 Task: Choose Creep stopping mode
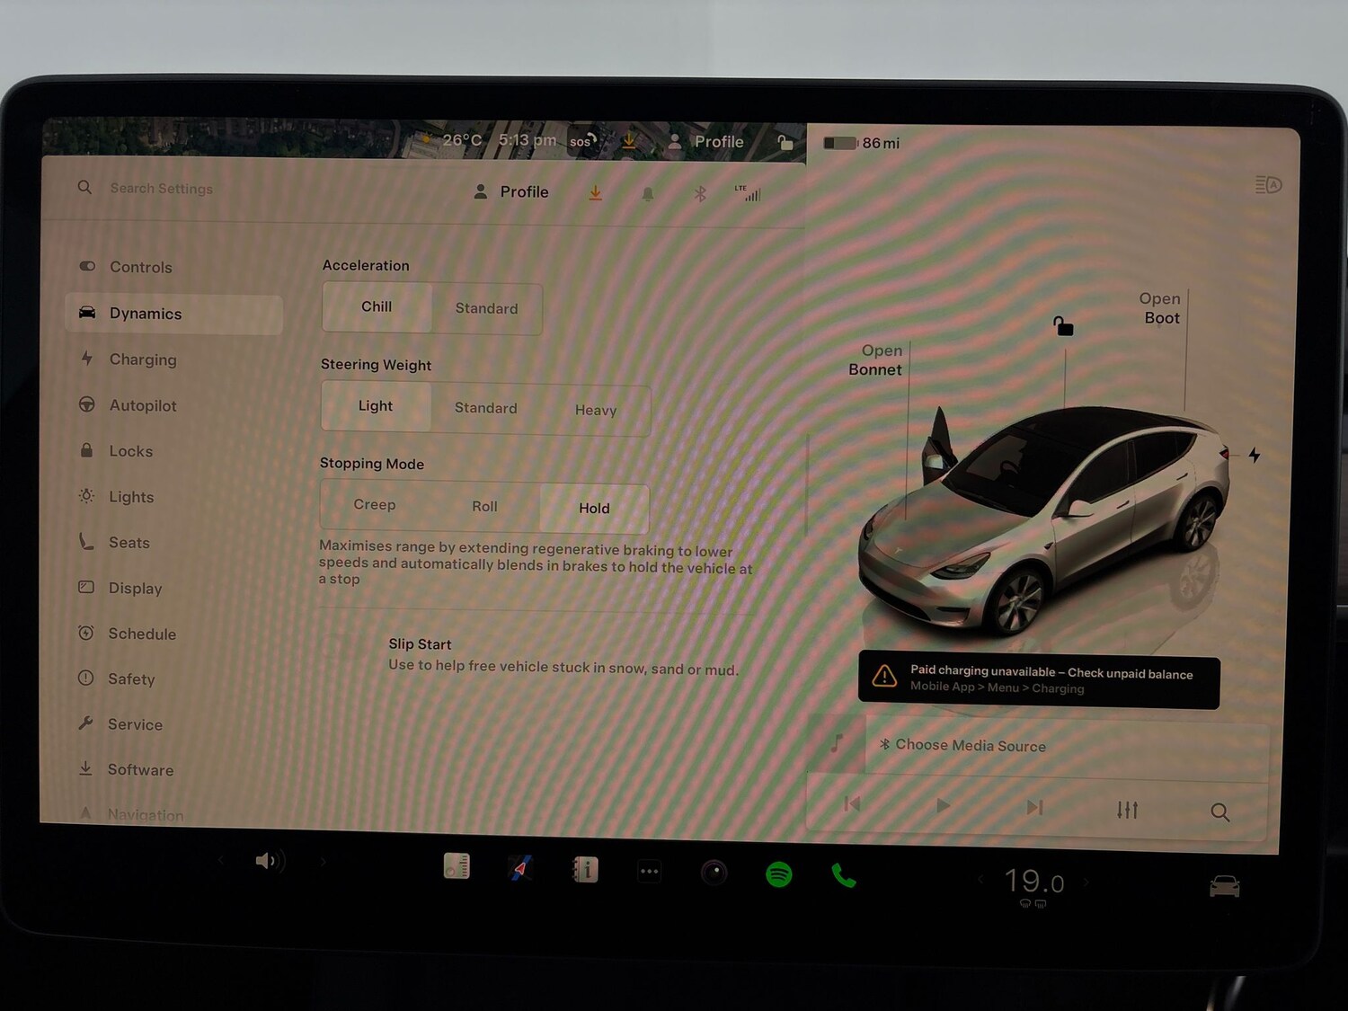click(375, 505)
